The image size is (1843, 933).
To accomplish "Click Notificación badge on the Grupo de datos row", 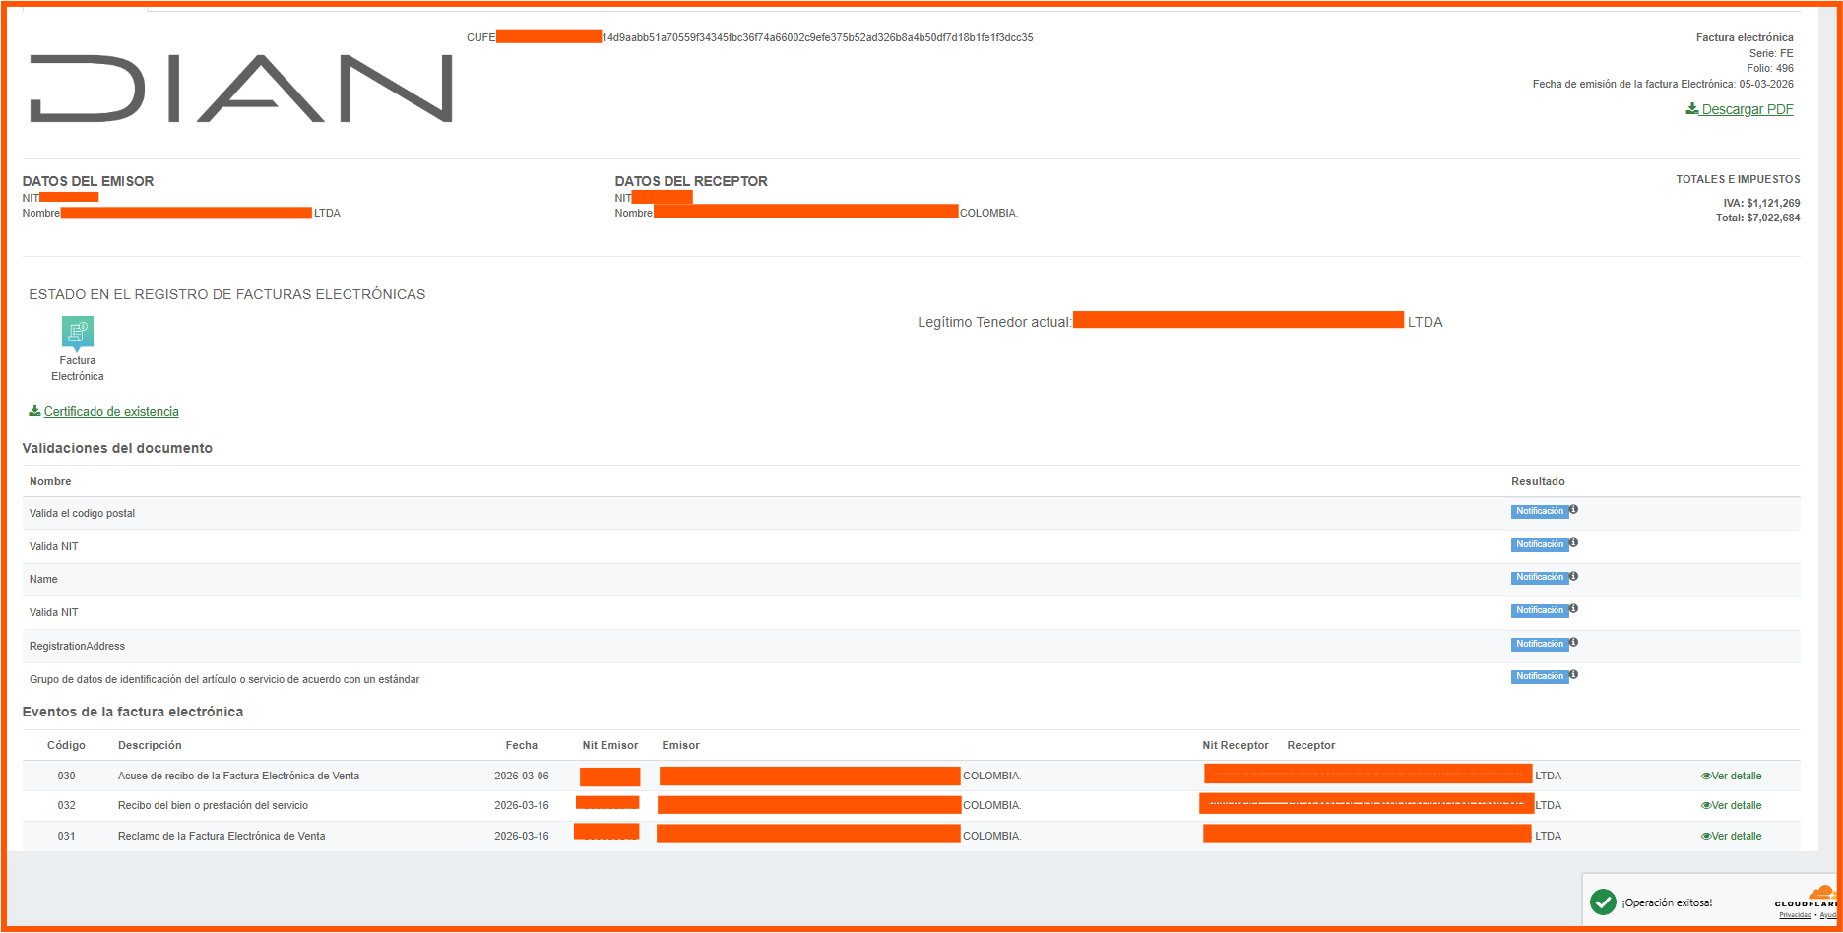I will point(1540,677).
